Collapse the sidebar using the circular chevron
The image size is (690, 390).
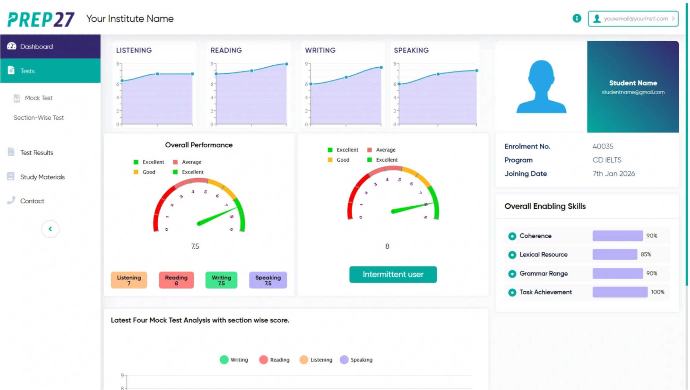(x=50, y=229)
